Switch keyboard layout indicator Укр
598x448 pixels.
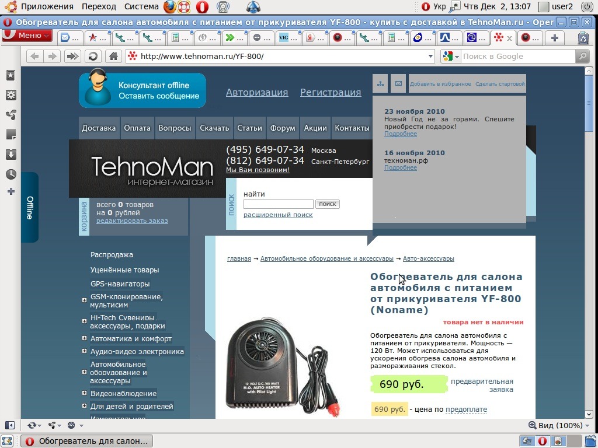[440, 6]
